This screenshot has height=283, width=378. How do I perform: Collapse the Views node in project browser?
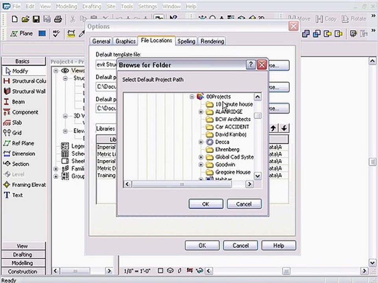point(56,71)
